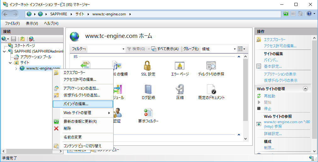This screenshot has width=318, height=162.
Task: Click the create connection globe icon in 接続 toolbar
Action: 4,39
